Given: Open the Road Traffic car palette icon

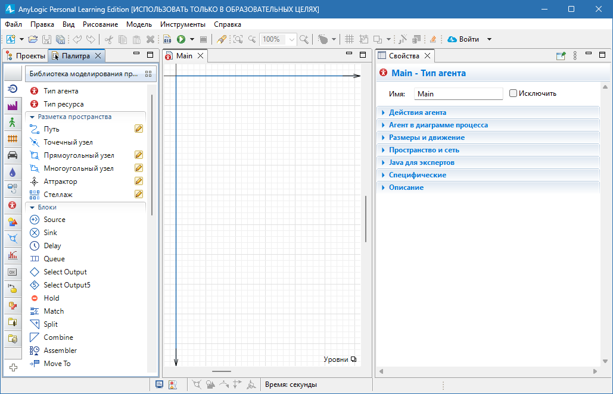Looking at the screenshot, I should click(13, 155).
